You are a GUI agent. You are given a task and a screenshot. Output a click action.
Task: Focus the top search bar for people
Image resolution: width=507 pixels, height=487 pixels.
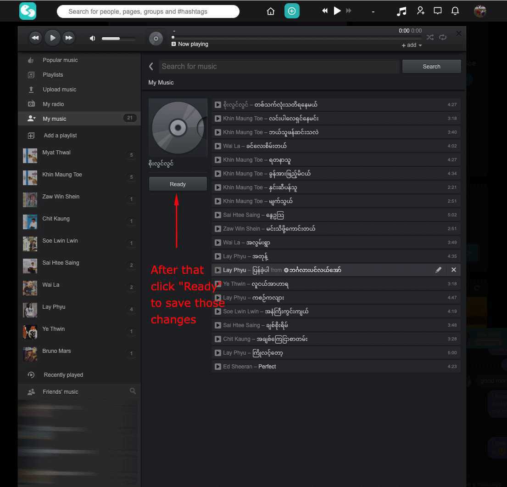coord(148,11)
